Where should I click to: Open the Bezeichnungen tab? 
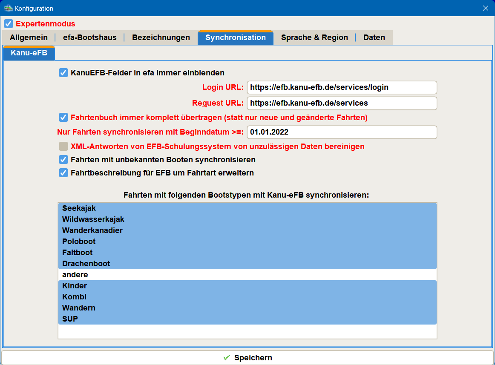tap(161, 37)
